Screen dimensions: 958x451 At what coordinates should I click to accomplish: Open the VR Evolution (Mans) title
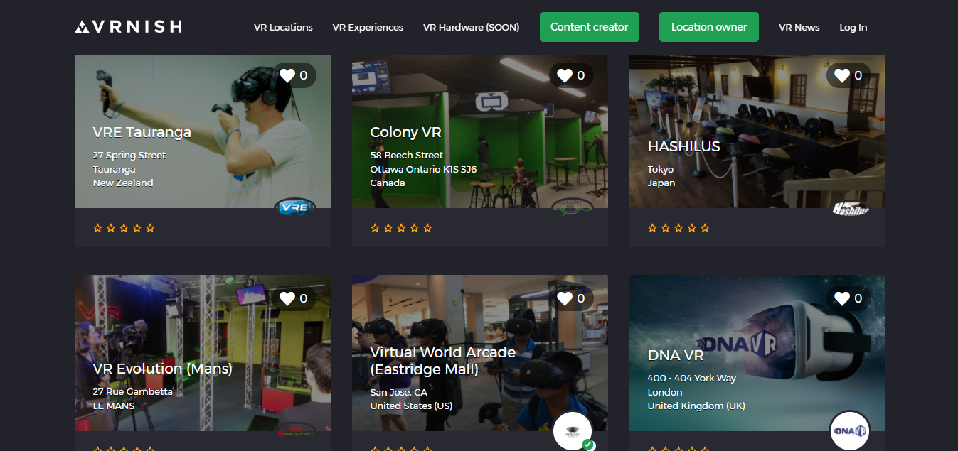(163, 369)
